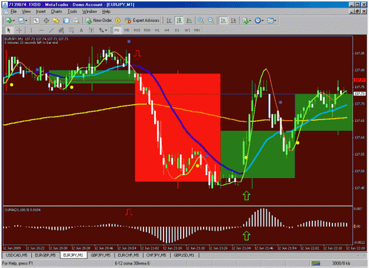Switch to H1 timeframe
The width and height of the screenshot is (369, 268).
(157, 30)
